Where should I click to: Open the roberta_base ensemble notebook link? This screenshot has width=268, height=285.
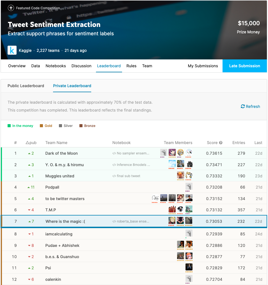point(131,221)
